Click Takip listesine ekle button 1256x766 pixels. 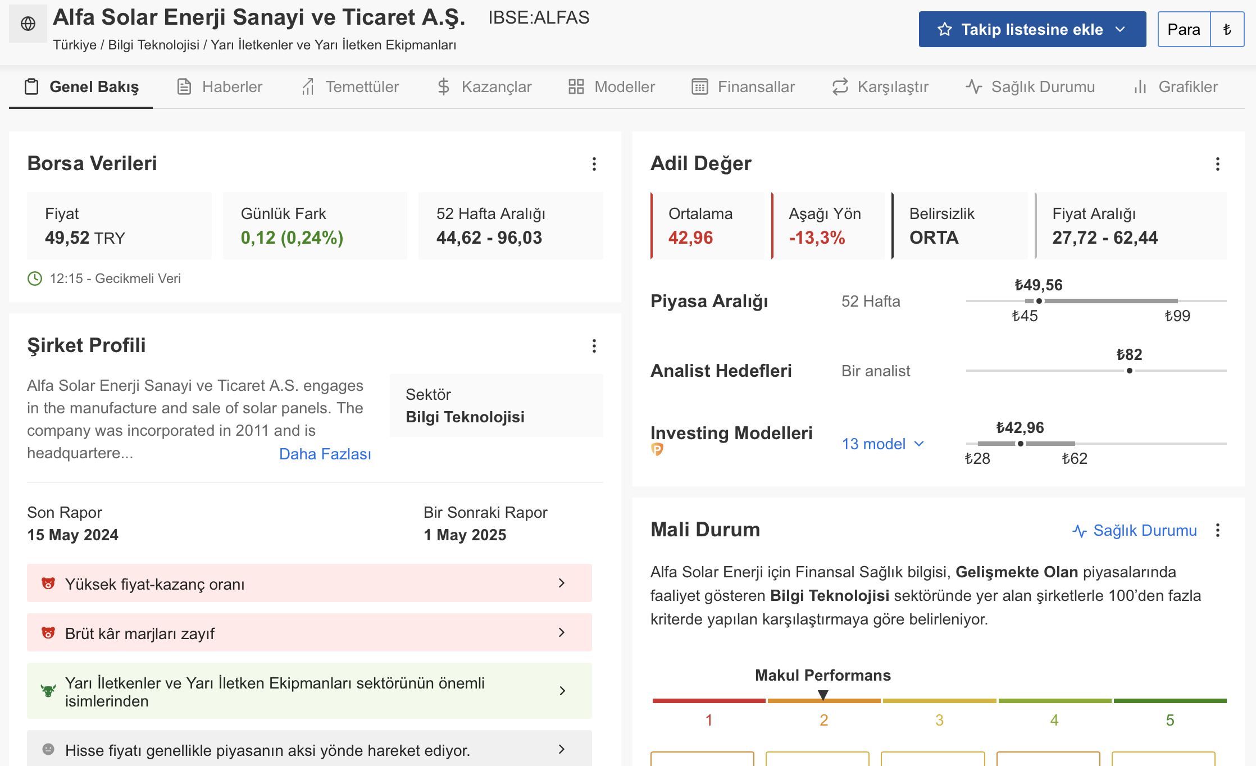tap(1032, 29)
